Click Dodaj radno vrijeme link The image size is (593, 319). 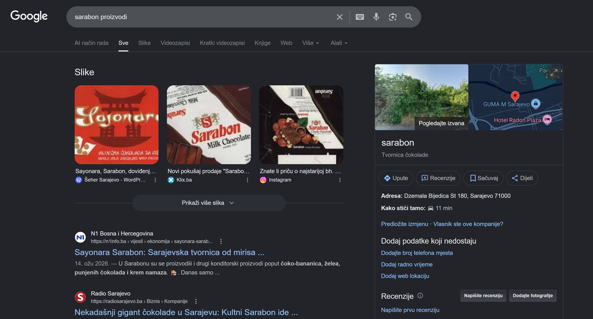click(407, 264)
